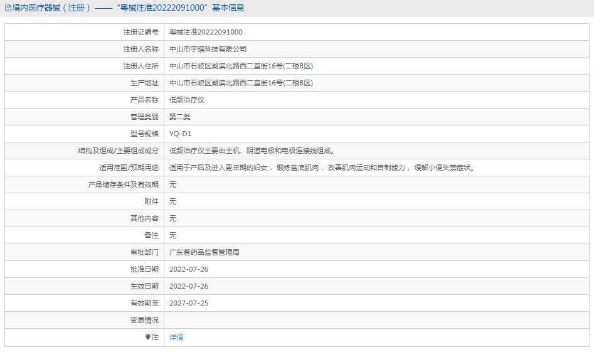
Task: Select 无 in the 附件 row
Action: tap(172, 201)
